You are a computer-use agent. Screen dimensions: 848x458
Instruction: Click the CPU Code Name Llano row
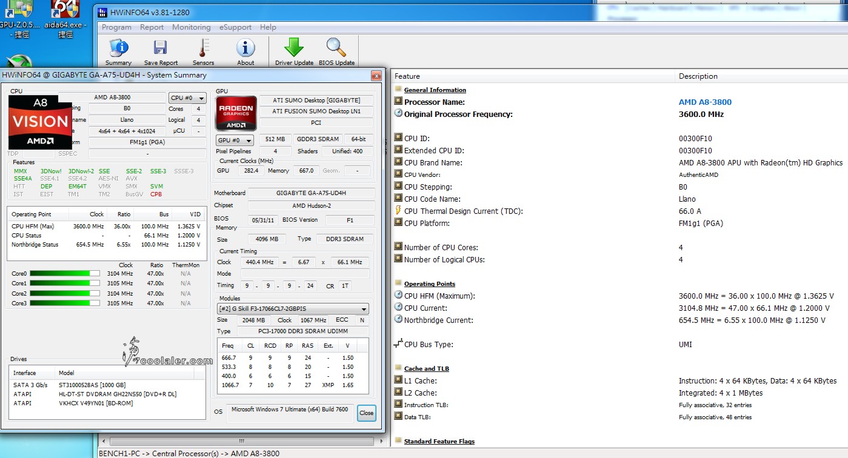[x=619, y=199]
